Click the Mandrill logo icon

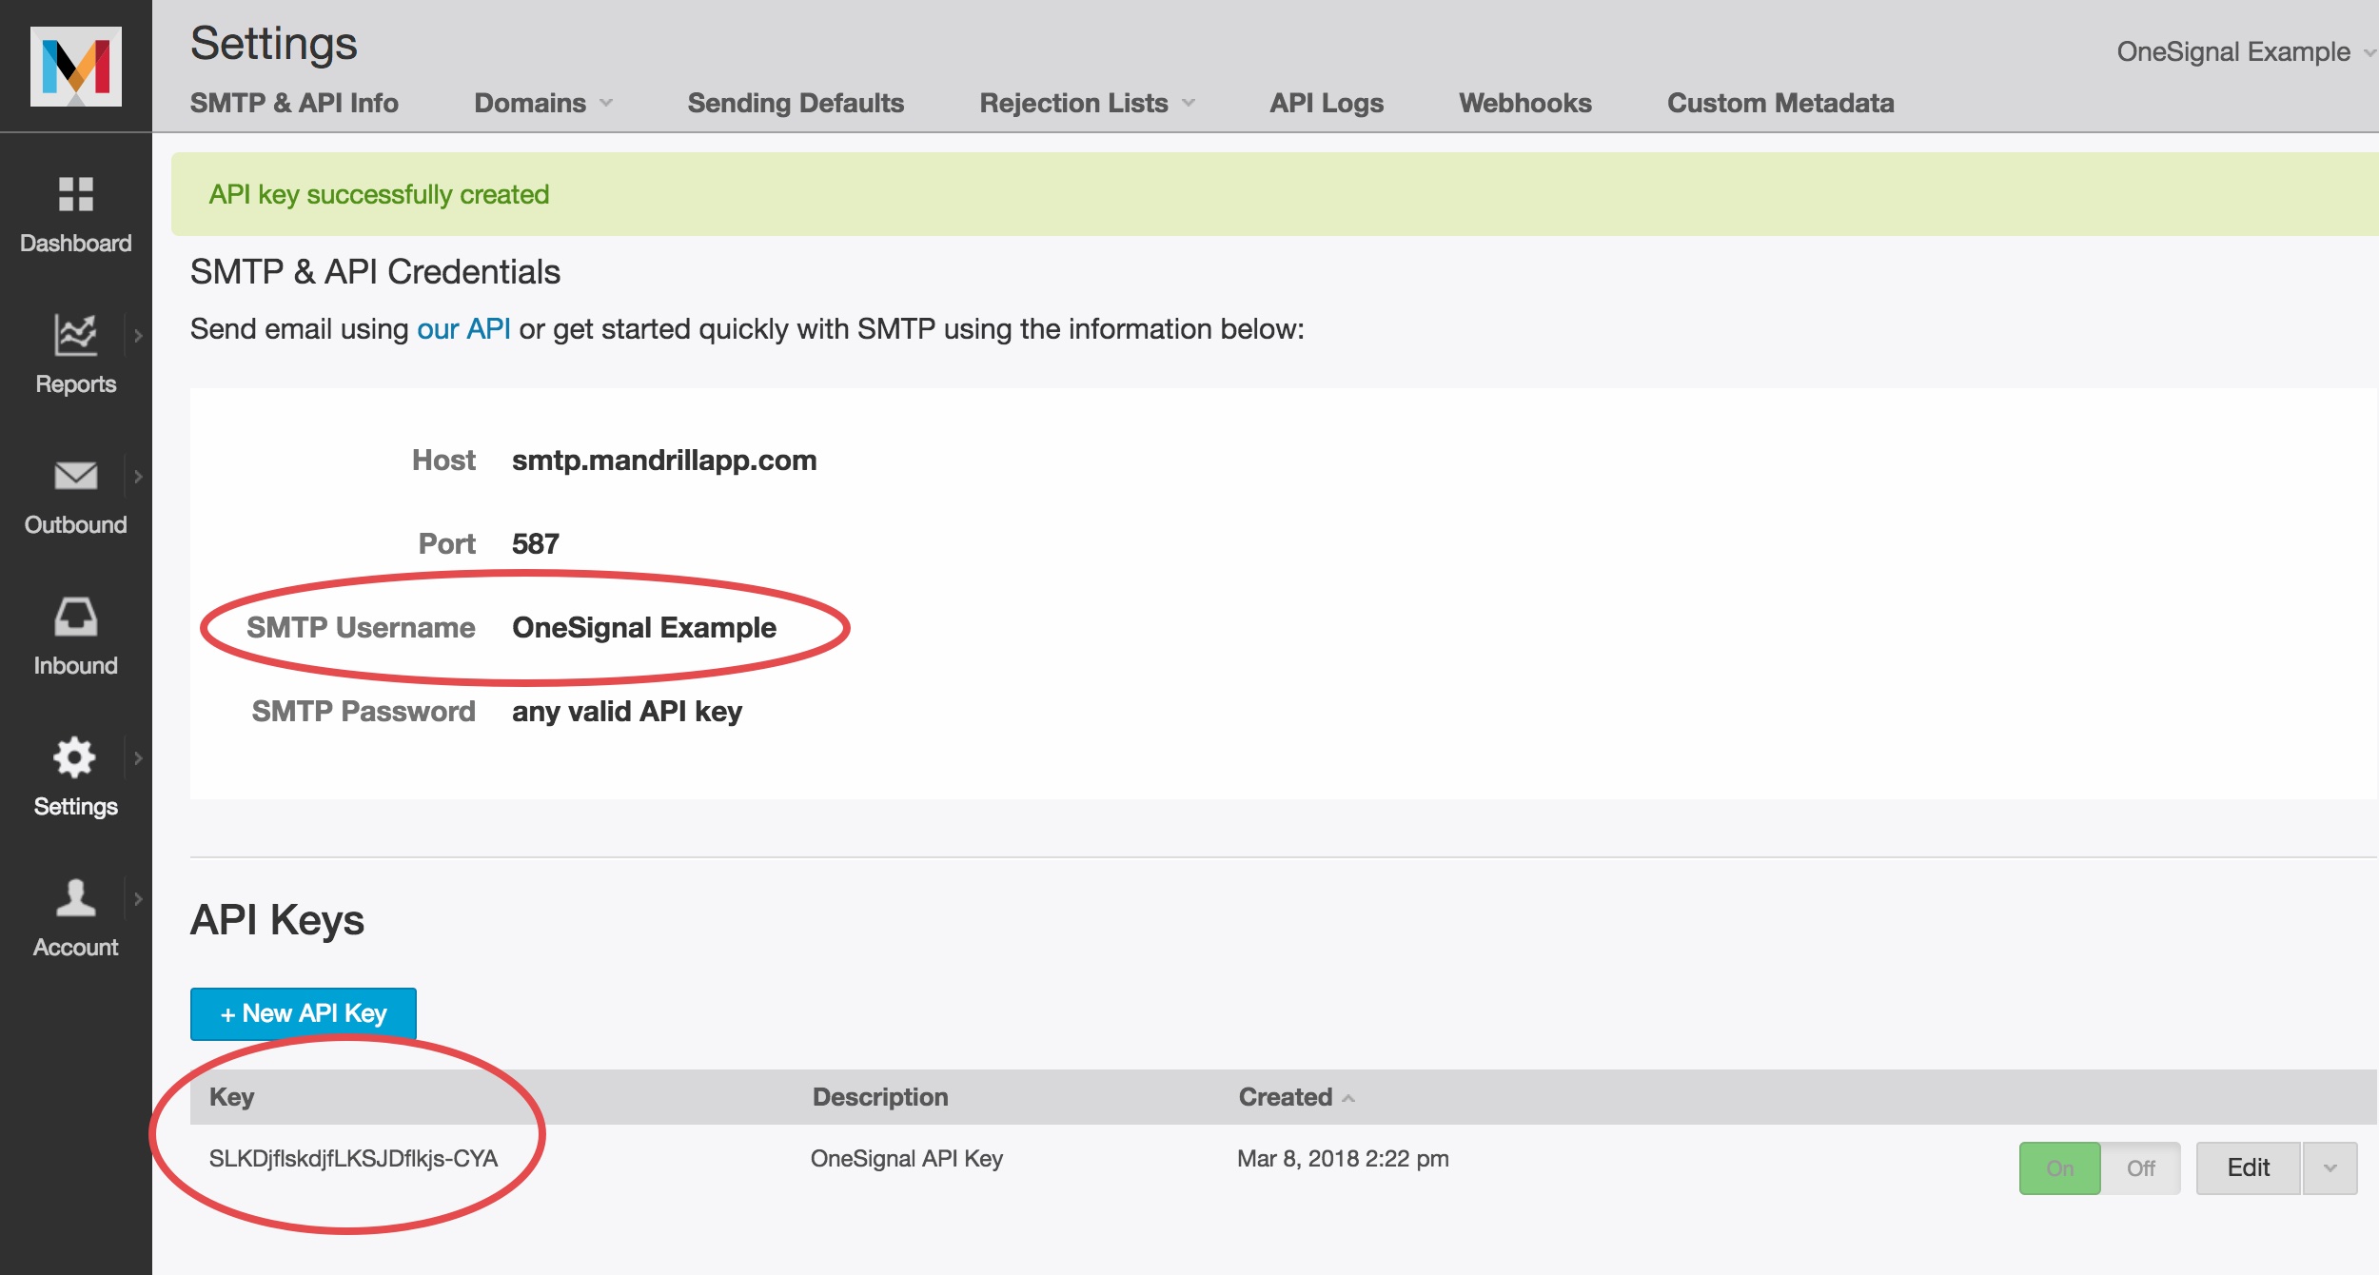pos(76,67)
